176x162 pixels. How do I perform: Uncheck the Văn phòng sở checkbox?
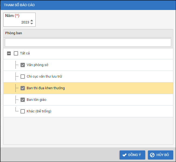tap(23, 65)
